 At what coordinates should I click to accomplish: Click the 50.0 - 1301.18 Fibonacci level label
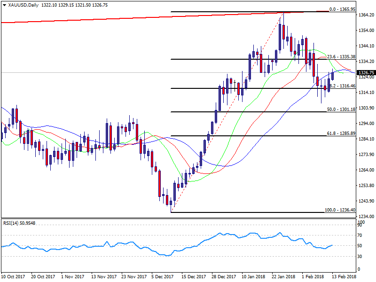click(341, 109)
